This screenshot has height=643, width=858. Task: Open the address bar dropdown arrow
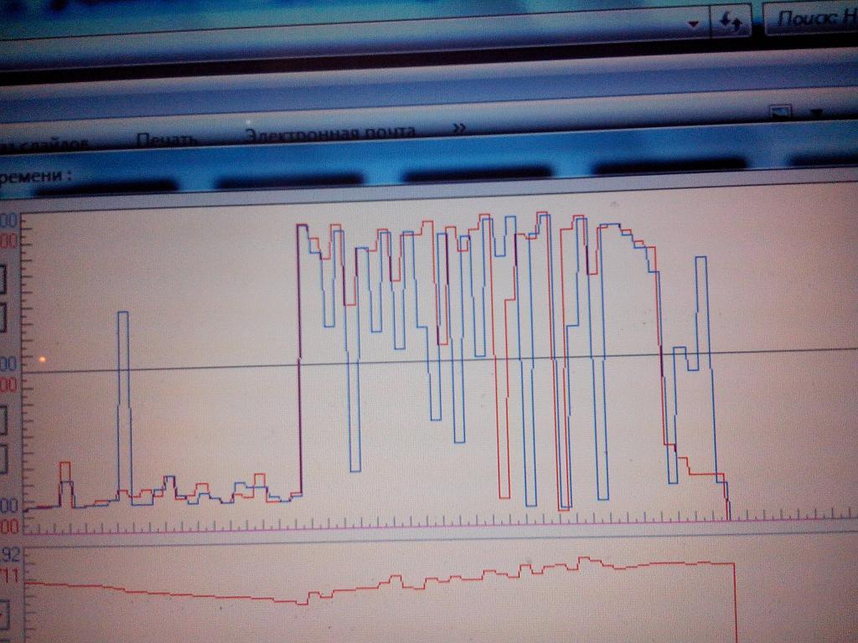click(x=694, y=24)
